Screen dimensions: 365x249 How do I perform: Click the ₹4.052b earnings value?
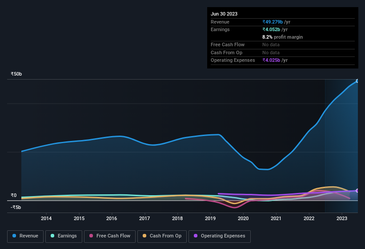[x=271, y=29]
